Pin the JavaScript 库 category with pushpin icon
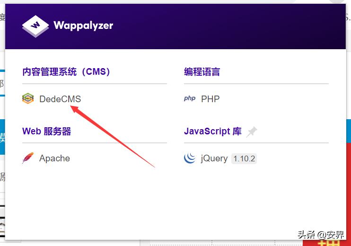Viewport: 351px width, 246px height. click(x=252, y=132)
